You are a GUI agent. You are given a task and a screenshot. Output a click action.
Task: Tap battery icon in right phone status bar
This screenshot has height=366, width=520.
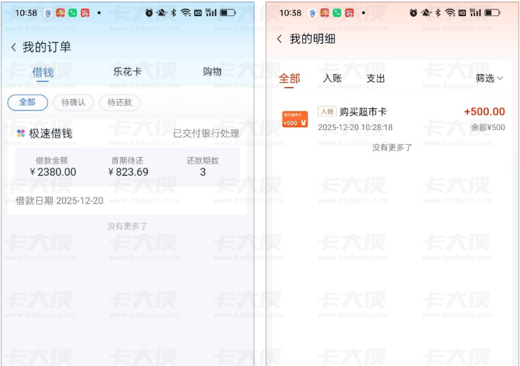492,13
